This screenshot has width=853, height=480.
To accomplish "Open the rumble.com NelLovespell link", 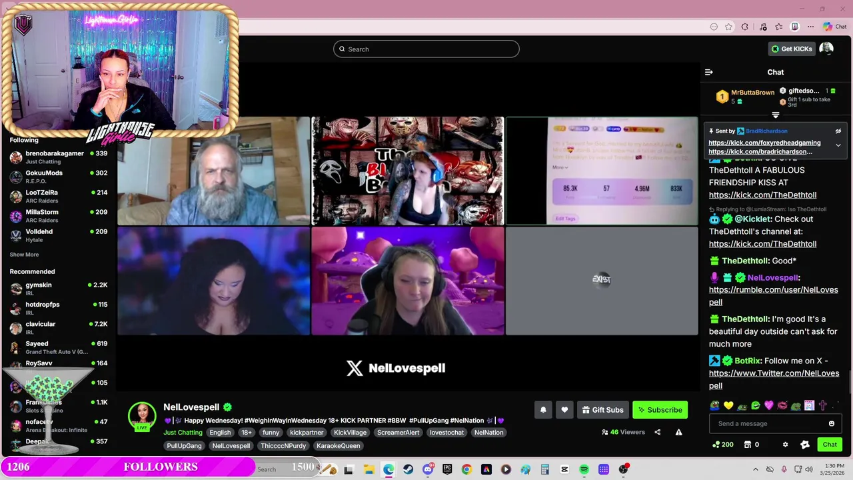I will click(773, 296).
